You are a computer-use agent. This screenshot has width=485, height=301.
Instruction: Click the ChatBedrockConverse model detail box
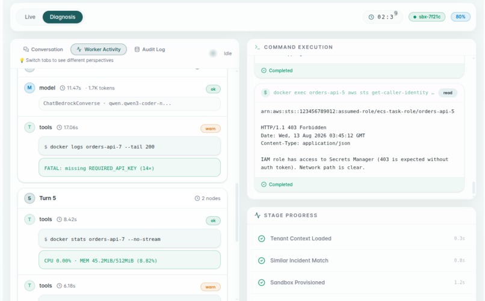129,103
